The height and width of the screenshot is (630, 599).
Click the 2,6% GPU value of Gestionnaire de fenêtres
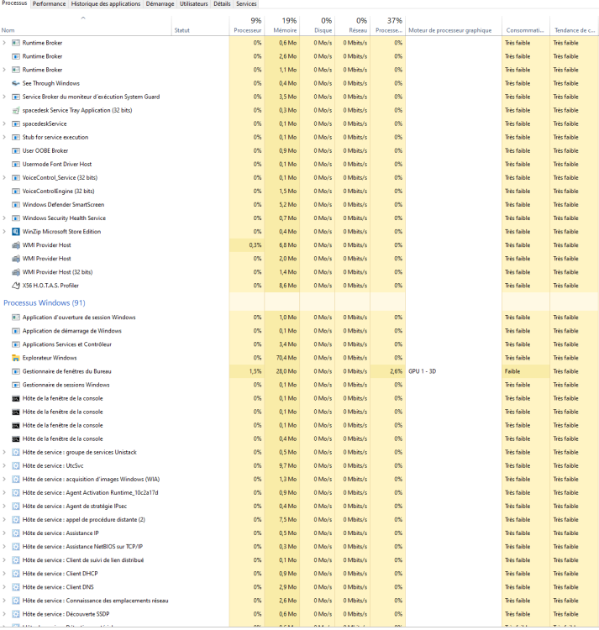[x=397, y=371]
